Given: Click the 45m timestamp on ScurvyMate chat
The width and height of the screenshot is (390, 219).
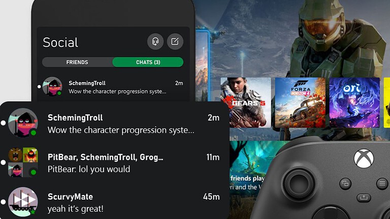Looking at the screenshot, I should [x=211, y=197].
